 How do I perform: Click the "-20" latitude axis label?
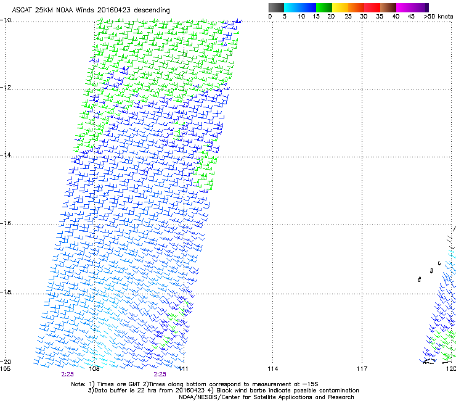[6, 362]
